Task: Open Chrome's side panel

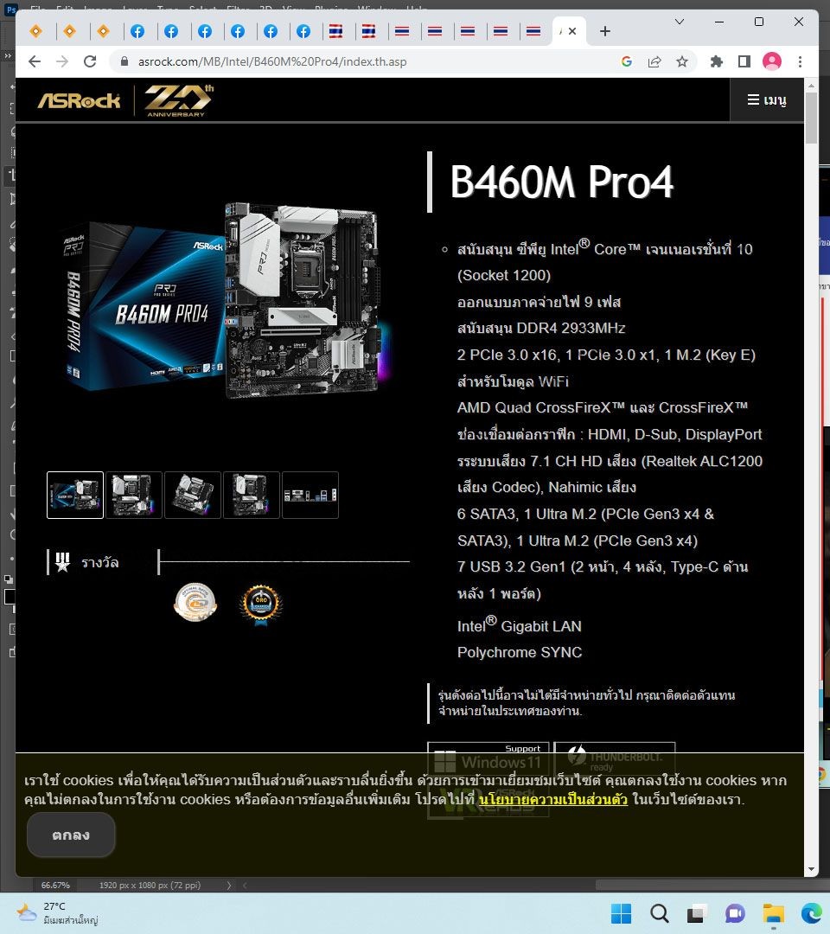Action: [x=744, y=61]
